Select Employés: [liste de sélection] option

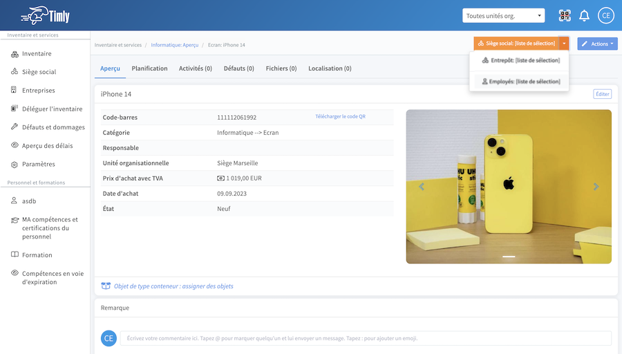pos(520,82)
